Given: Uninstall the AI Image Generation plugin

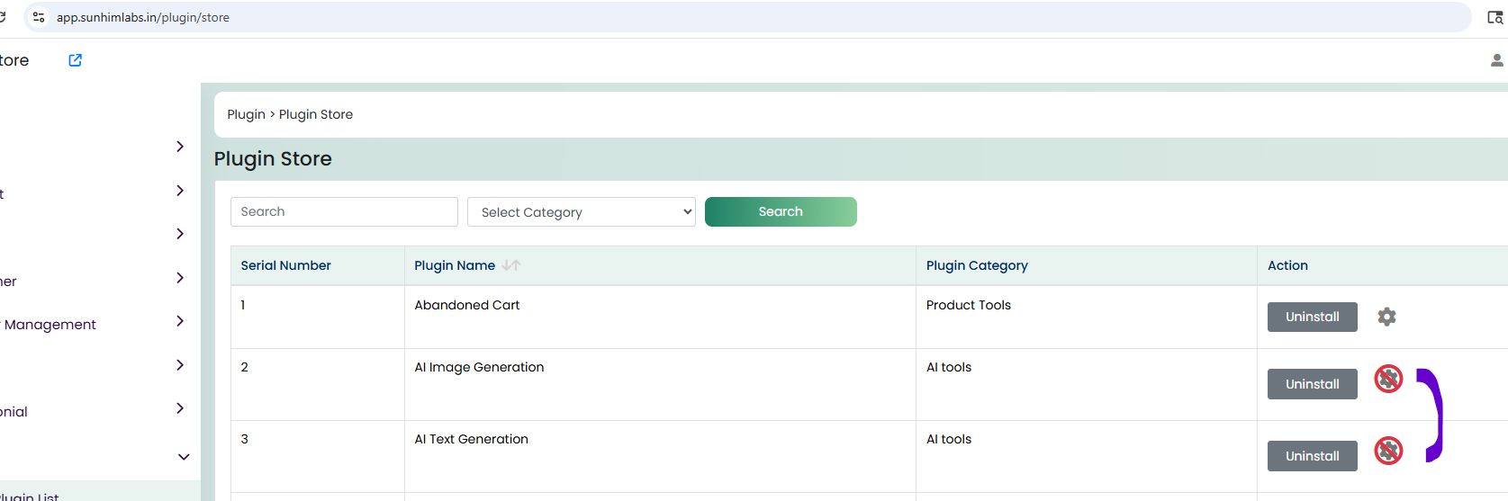Looking at the screenshot, I should tap(1312, 384).
